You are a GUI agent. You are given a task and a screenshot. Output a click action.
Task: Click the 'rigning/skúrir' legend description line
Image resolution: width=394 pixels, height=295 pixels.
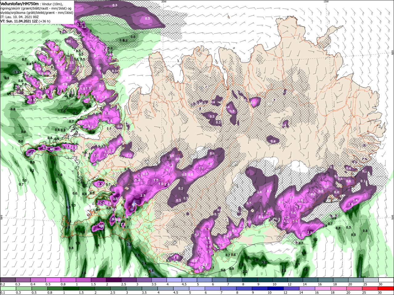point(36,8)
